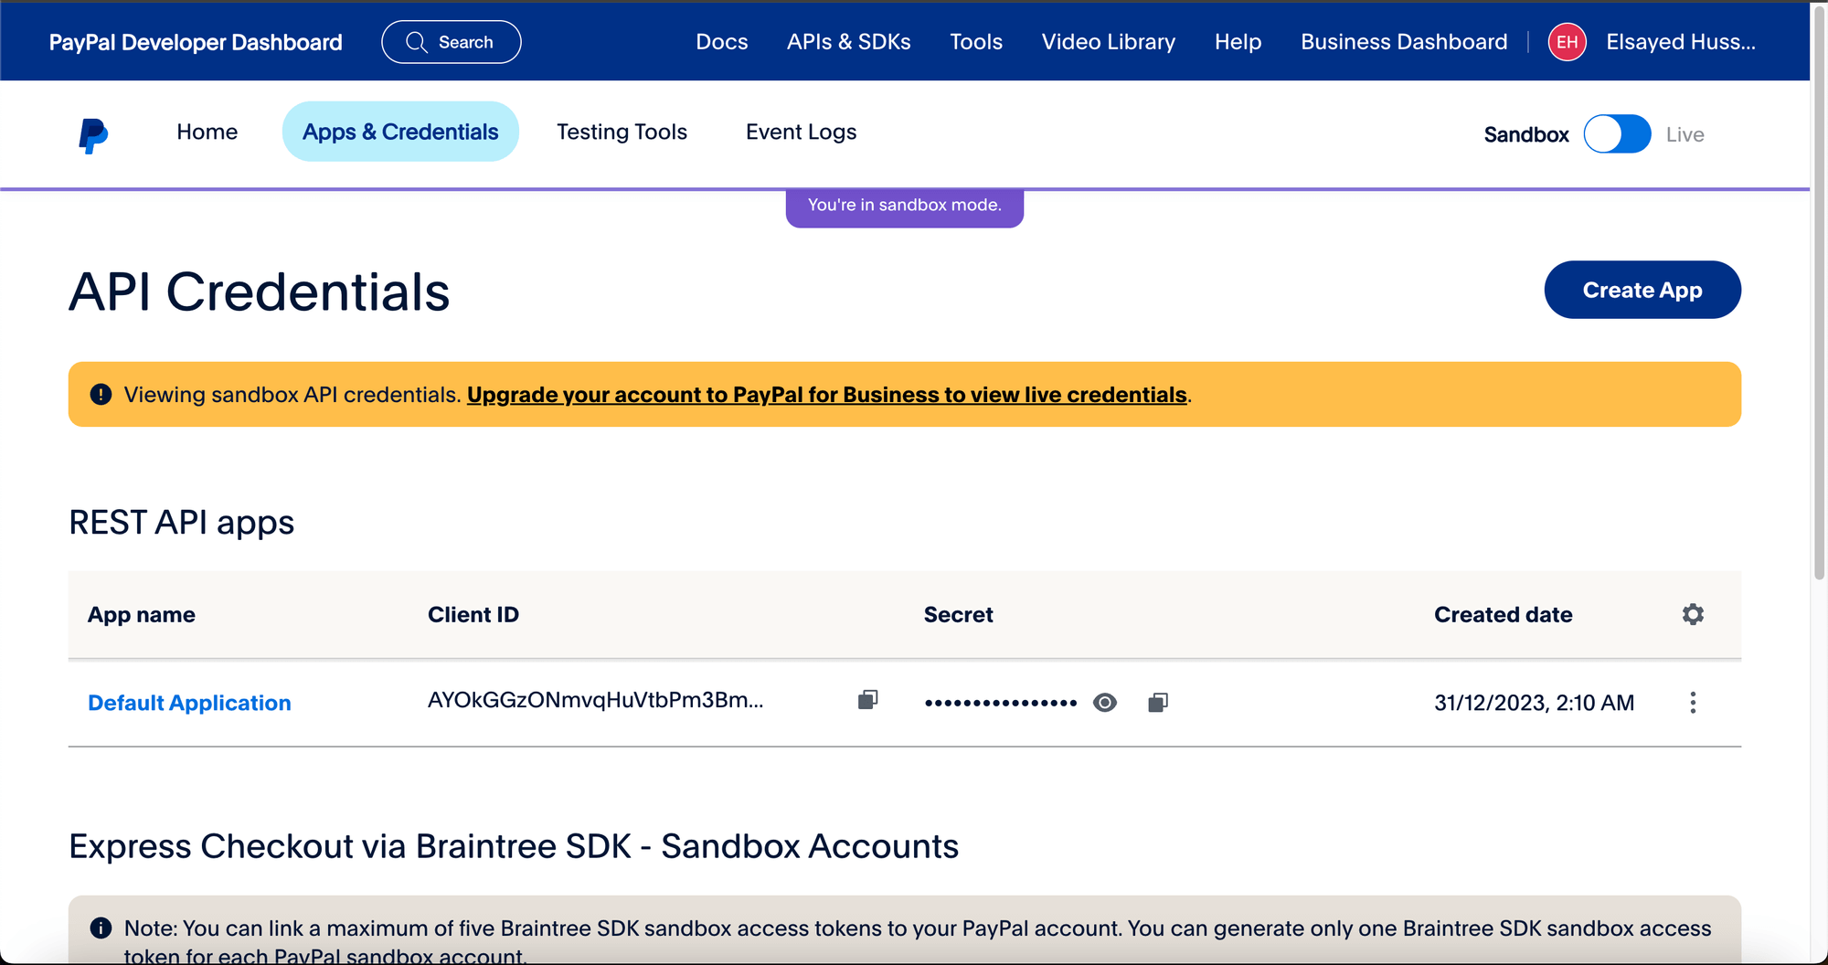1828x965 pixels.
Task: Open the Default Application row options menu
Action: (x=1693, y=703)
